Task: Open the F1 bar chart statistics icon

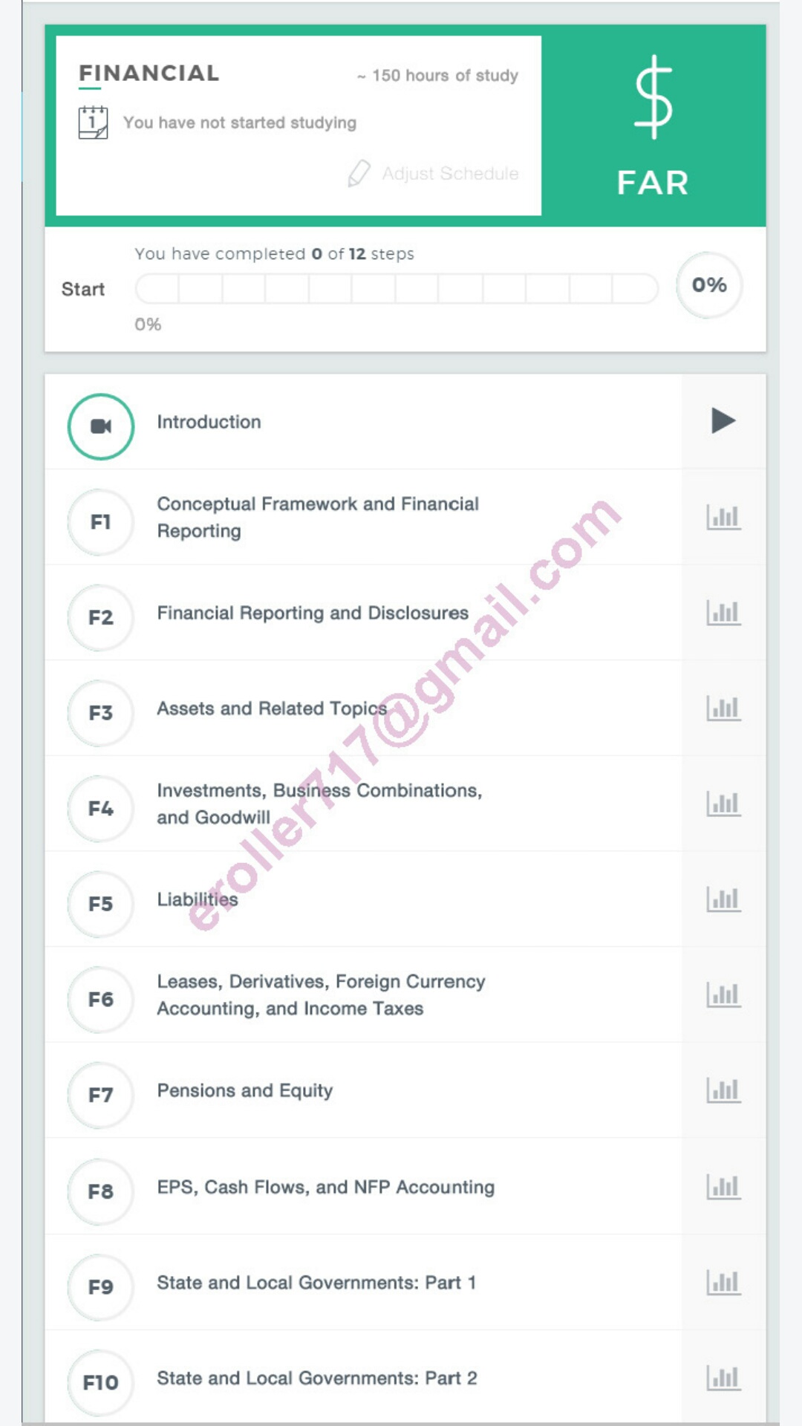Action: coord(723,517)
